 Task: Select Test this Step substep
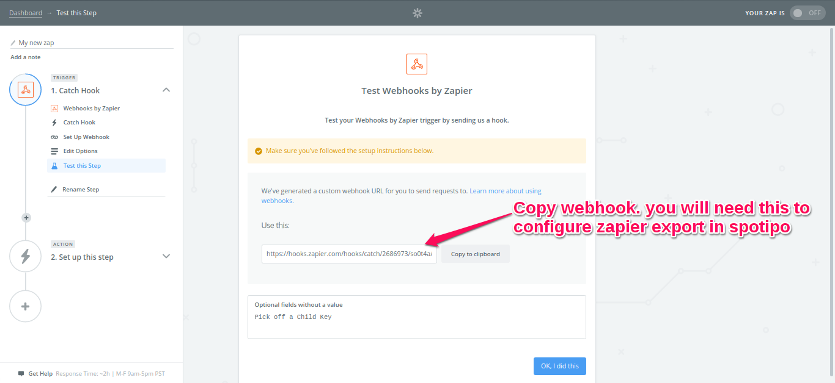[106, 165]
